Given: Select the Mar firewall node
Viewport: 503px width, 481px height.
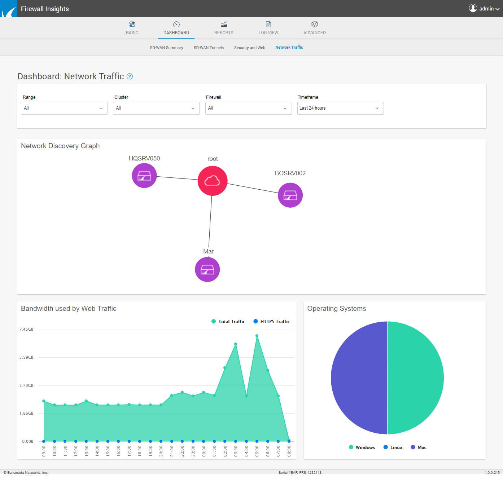Looking at the screenshot, I should [207, 269].
